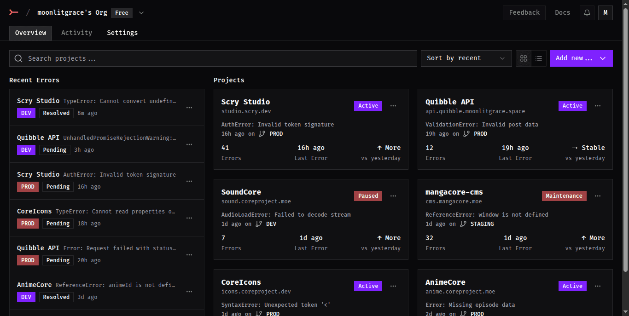This screenshot has width=629, height=316.
Task: Click the '32' errors count
Action: click(x=430, y=238)
